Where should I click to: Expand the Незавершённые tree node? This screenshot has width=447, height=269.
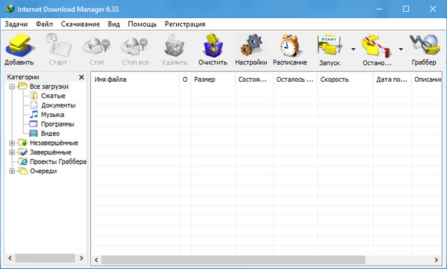(12, 143)
